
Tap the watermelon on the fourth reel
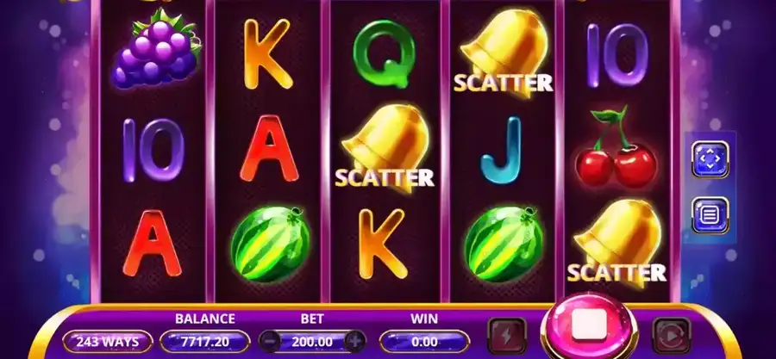[504, 244]
